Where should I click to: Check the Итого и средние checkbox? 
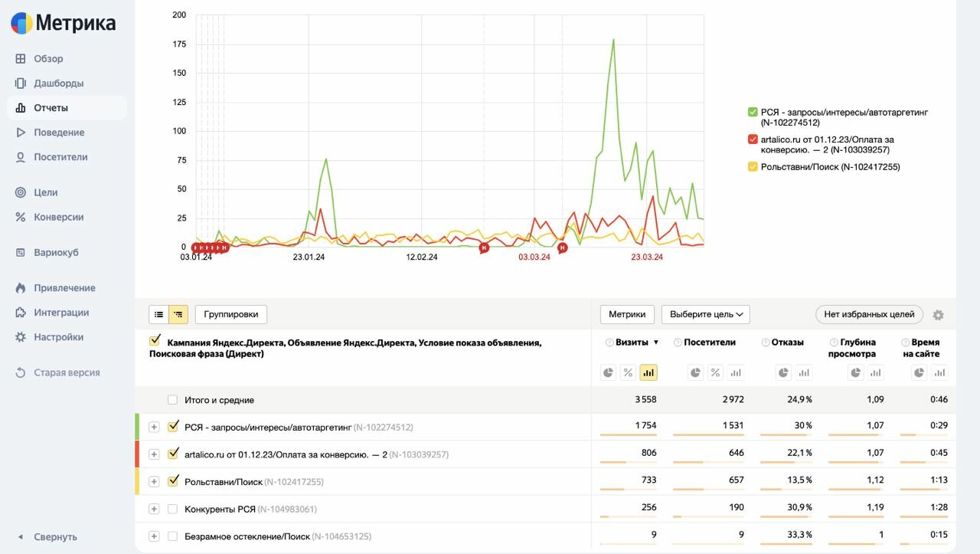(x=172, y=400)
